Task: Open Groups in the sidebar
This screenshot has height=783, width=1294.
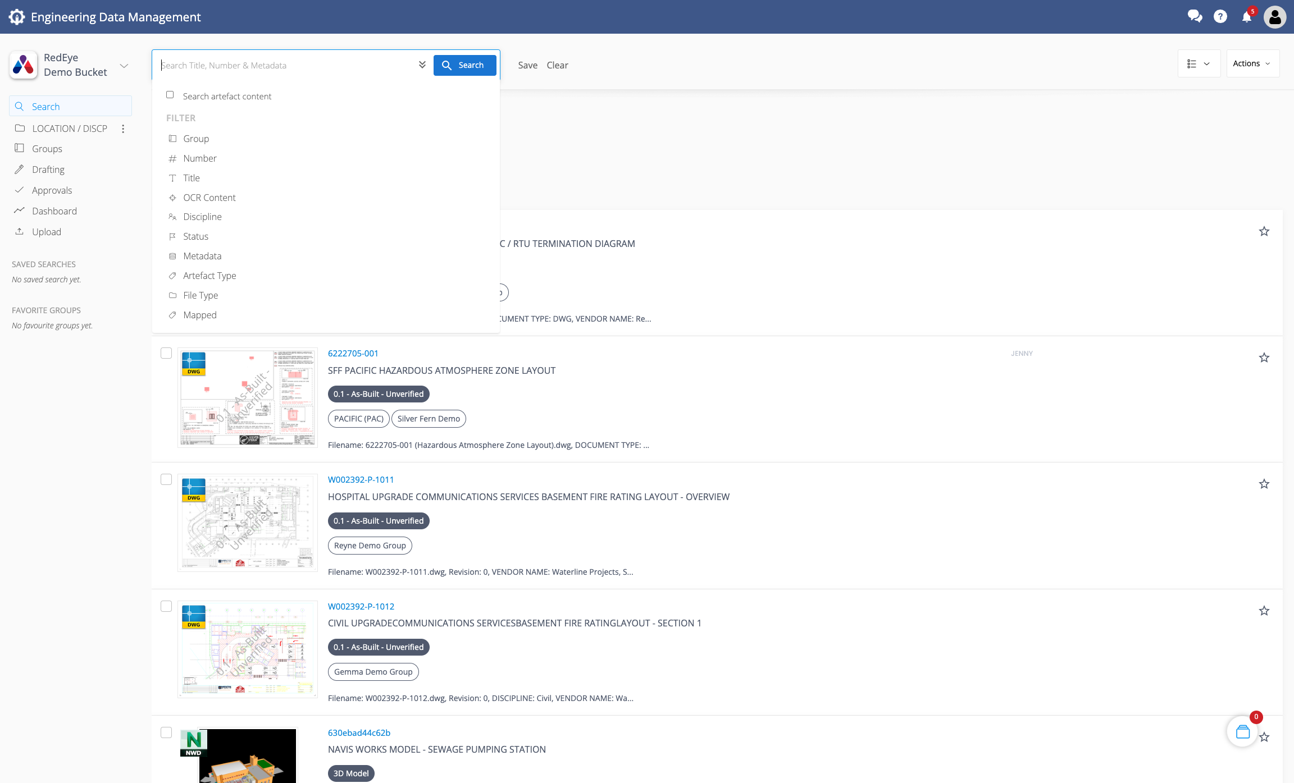Action: pyautogui.click(x=47, y=148)
